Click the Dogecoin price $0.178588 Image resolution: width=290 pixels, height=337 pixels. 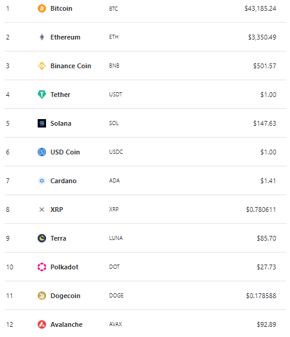[x=261, y=296]
